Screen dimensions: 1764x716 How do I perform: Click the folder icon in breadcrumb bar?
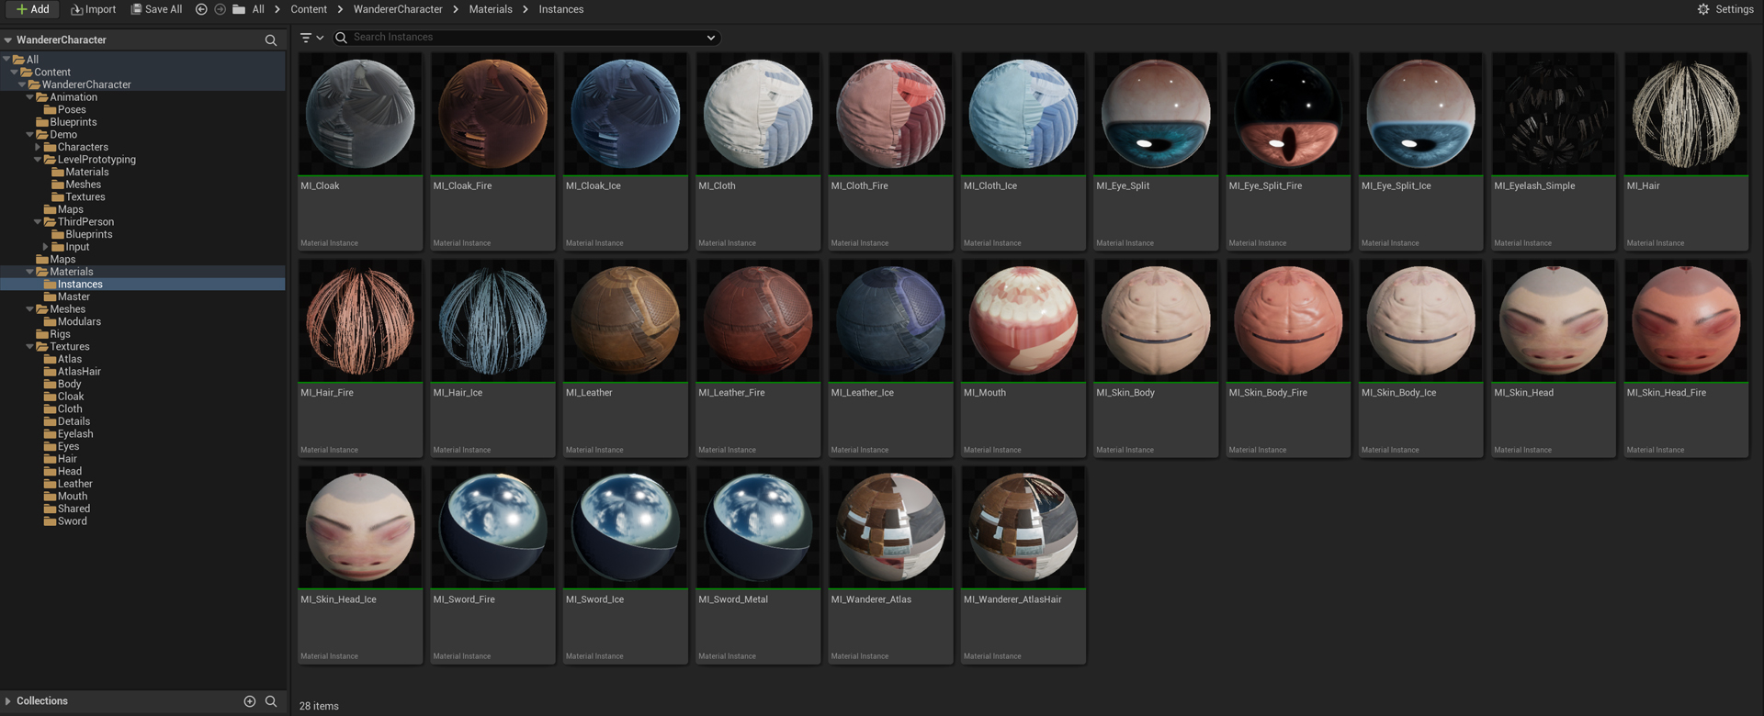click(239, 9)
